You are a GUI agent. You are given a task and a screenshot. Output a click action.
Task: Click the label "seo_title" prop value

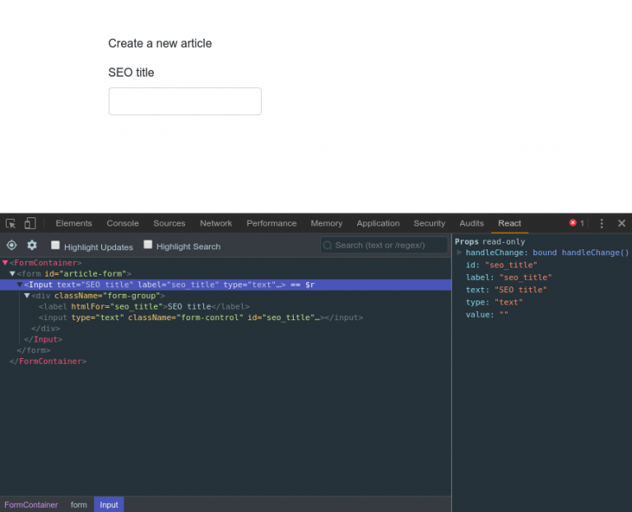[x=525, y=277]
